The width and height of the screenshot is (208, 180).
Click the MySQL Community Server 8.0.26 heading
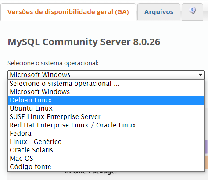tap(84, 42)
